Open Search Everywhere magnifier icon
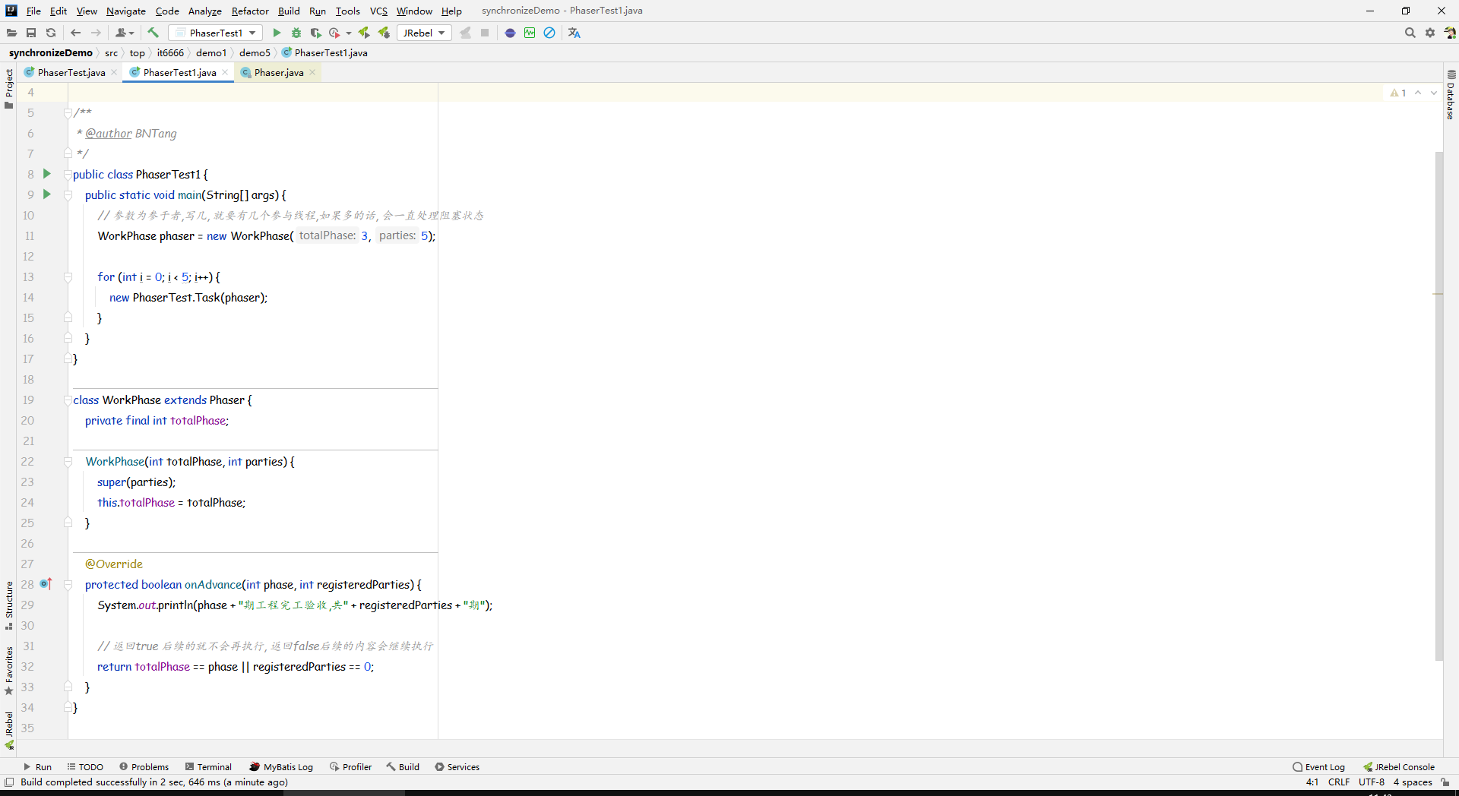 [1410, 33]
